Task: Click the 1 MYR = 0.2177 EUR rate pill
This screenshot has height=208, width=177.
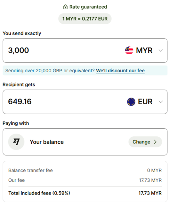Action: pos(85,19)
